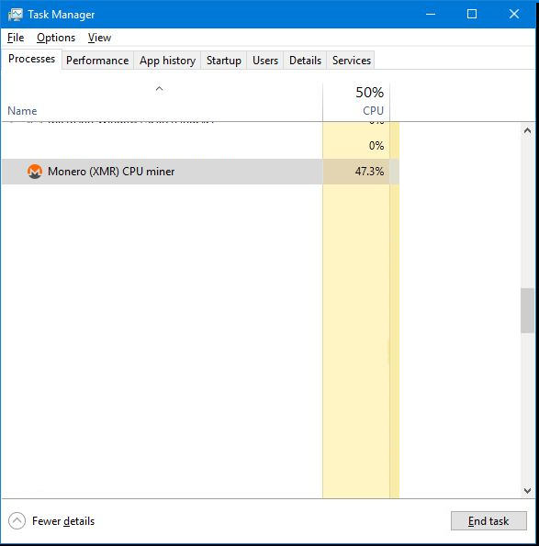
Task: Click the sort arrow above Name column
Action: [159, 88]
